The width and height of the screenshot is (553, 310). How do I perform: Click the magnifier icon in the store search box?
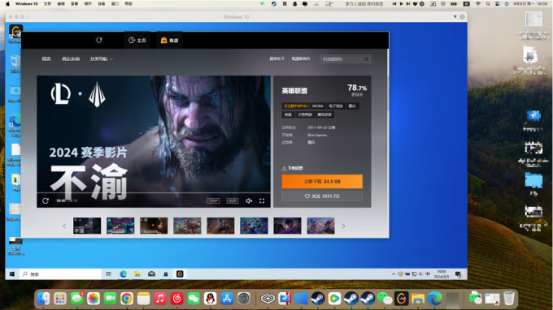click(x=367, y=58)
